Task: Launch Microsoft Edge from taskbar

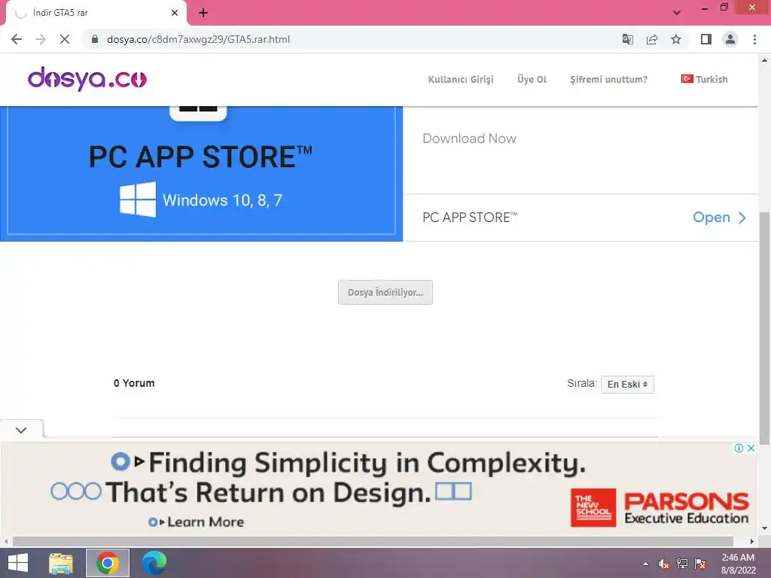Action: 154,563
